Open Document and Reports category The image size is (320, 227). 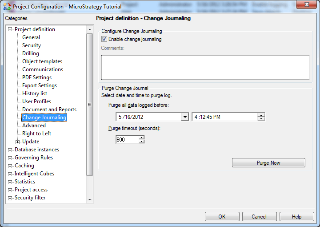pos(49,109)
